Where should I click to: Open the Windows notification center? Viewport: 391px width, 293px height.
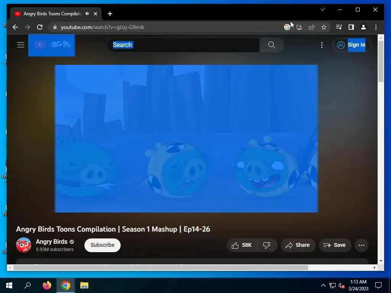tap(378, 285)
